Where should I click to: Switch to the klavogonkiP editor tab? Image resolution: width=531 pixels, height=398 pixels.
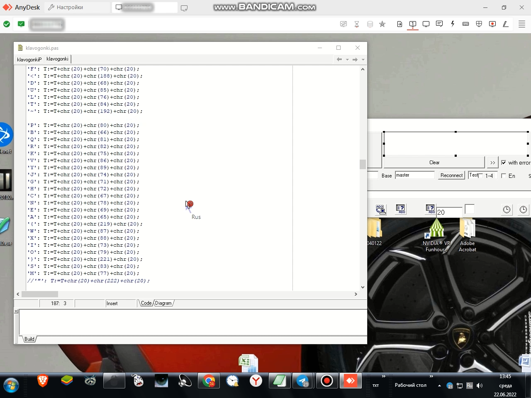pyautogui.click(x=29, y=60)
